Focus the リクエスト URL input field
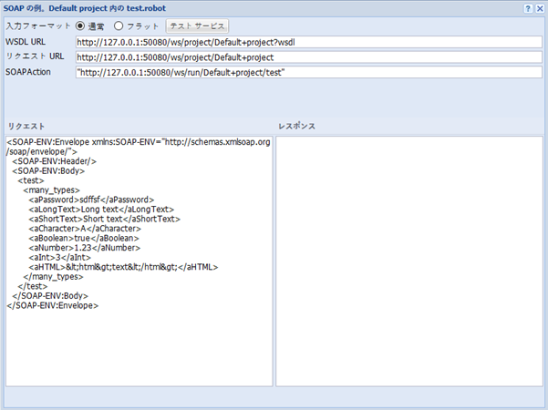Screen dimensions: 548x410 (x=308, y=56)
